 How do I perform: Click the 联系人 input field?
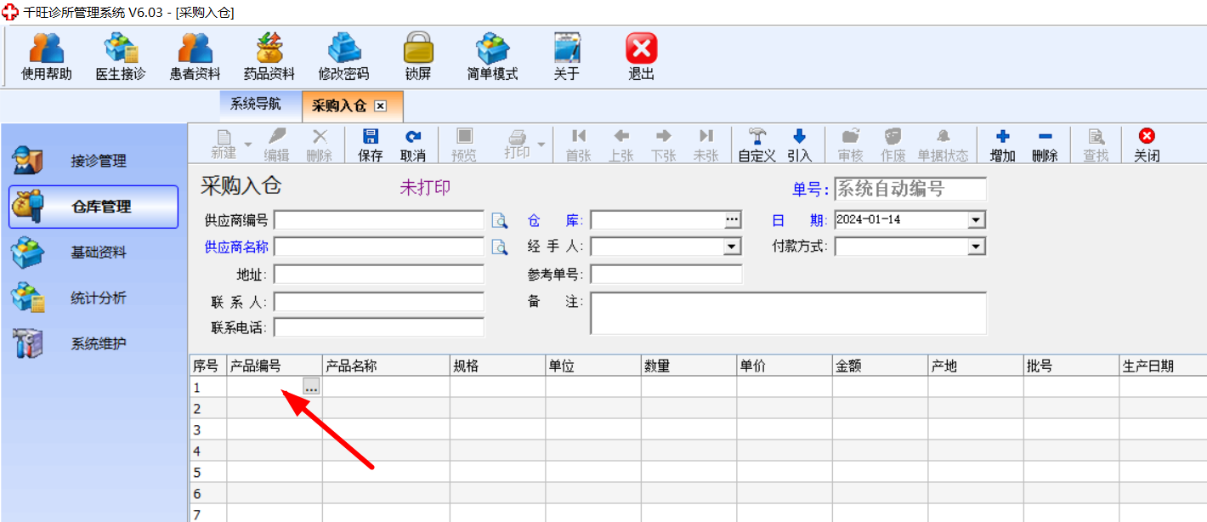(379, 302)
